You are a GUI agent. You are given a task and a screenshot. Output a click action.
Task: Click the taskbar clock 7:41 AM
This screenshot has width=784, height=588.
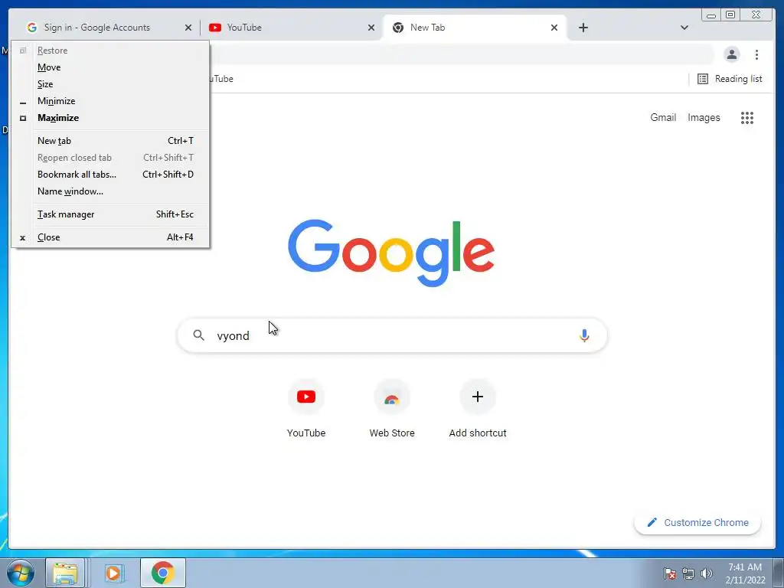(745, 573)
